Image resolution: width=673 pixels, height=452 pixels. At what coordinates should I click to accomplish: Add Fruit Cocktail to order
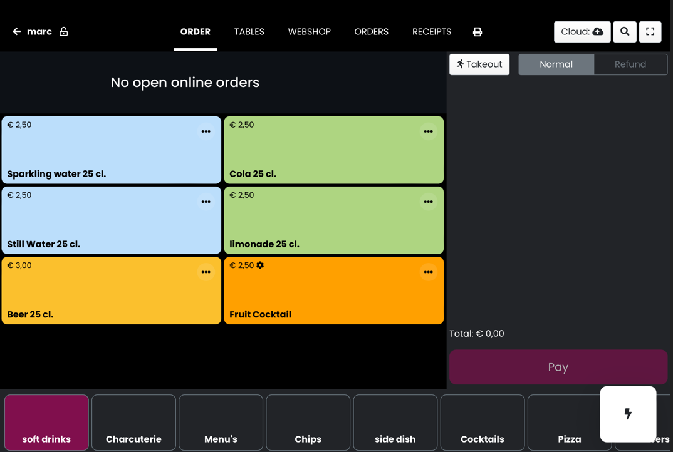click(x=333, y=290)
